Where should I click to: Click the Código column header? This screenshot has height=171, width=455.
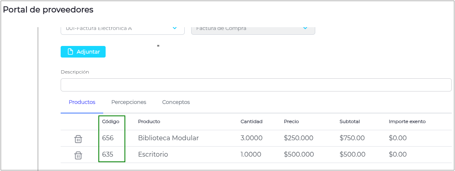[x=110, y=121]
